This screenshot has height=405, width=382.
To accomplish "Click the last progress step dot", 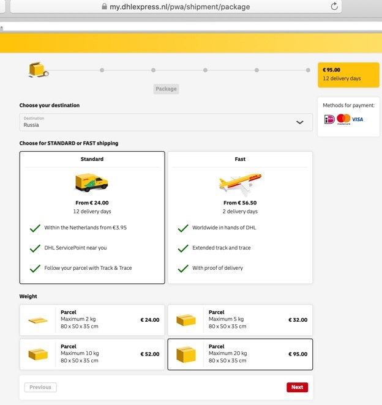I will (x=308, y=70).
